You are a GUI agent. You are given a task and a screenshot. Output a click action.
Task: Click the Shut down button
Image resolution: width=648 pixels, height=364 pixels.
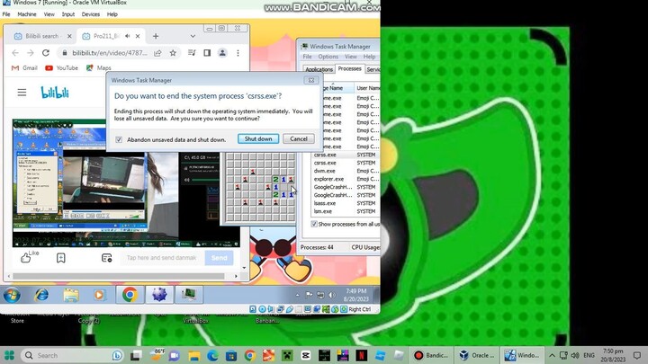pyautogui.click(x=258, y=139)
